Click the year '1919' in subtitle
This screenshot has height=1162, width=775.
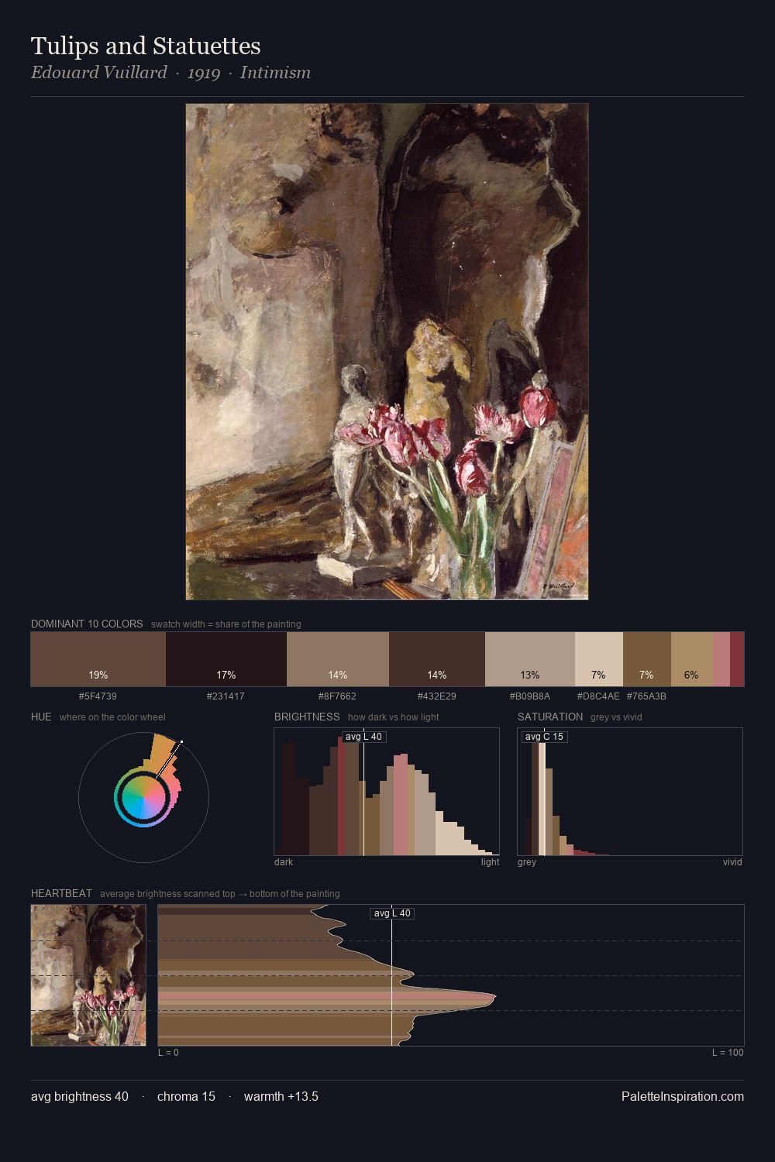(x=204, y=73)
